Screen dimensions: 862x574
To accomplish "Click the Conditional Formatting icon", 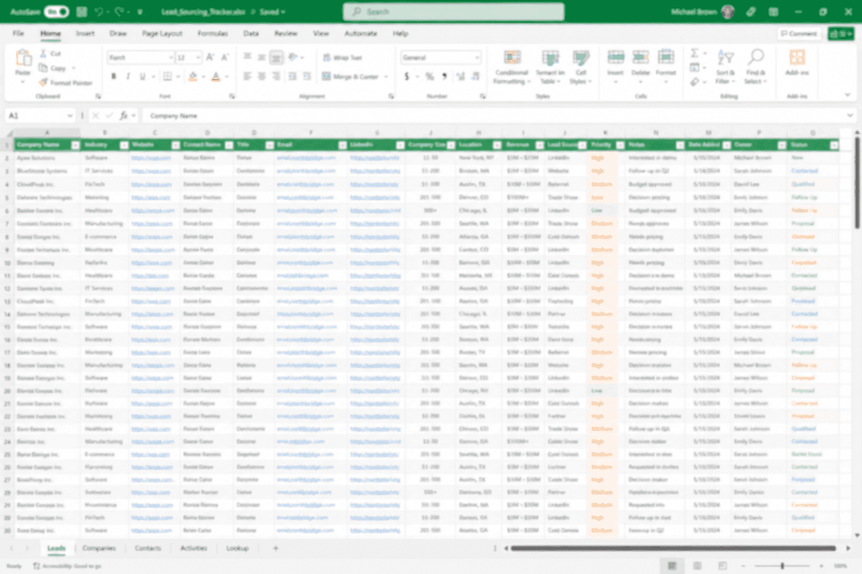I will point(511,58).
